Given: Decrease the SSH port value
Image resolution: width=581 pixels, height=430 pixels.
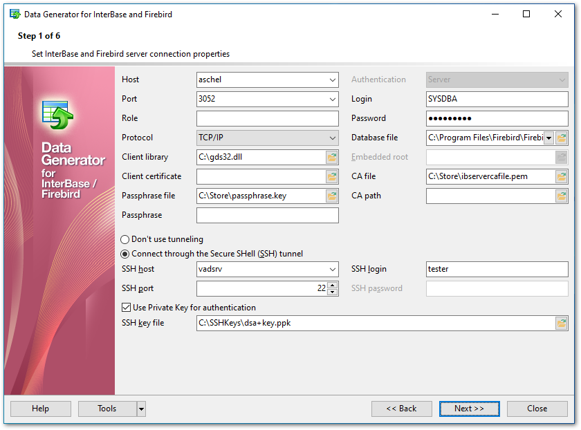Looking at the screenshot, I should pos(333,292).
